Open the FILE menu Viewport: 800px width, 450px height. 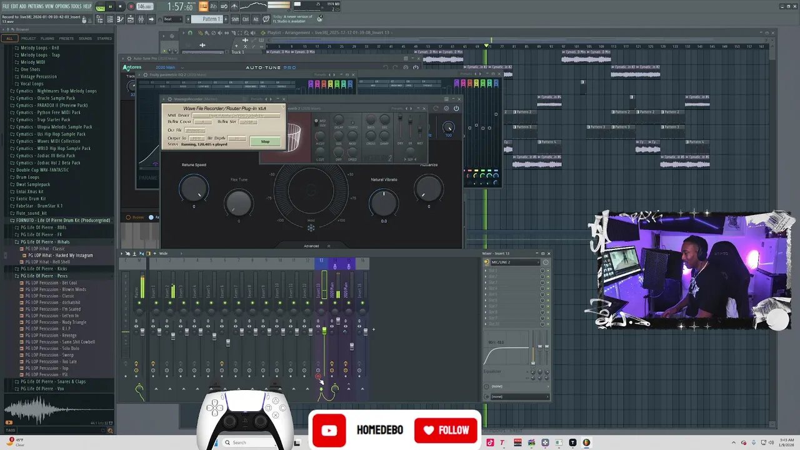tap(6, 6)
